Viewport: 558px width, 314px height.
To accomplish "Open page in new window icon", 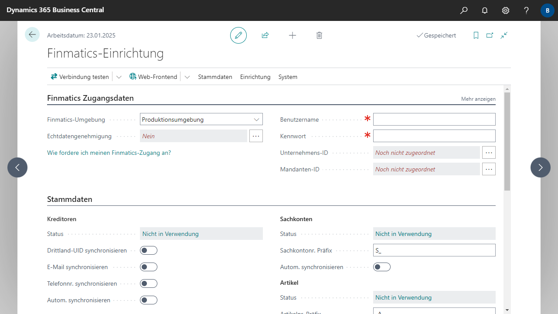I will pos(490,35).
